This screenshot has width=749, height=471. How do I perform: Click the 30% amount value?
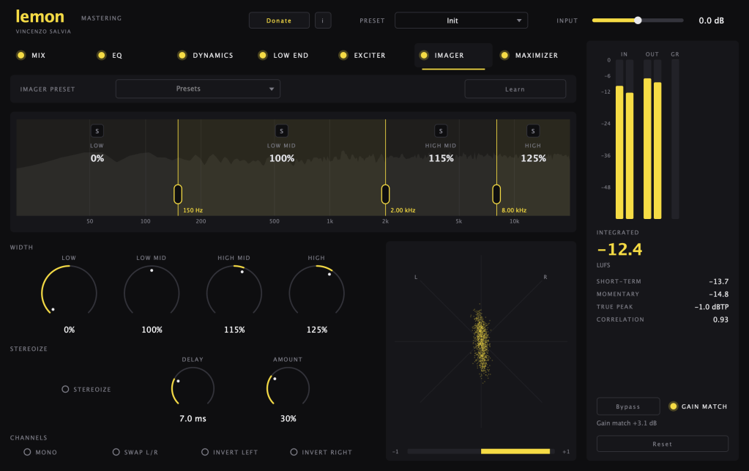coord(288,418)
